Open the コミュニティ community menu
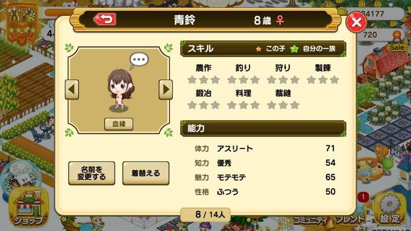 (311, 220)
